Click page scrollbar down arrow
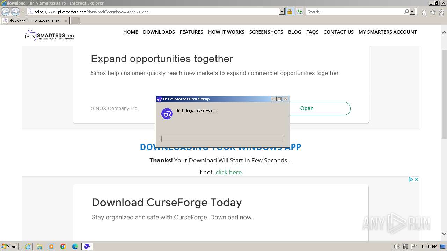 tap(444, 234)
